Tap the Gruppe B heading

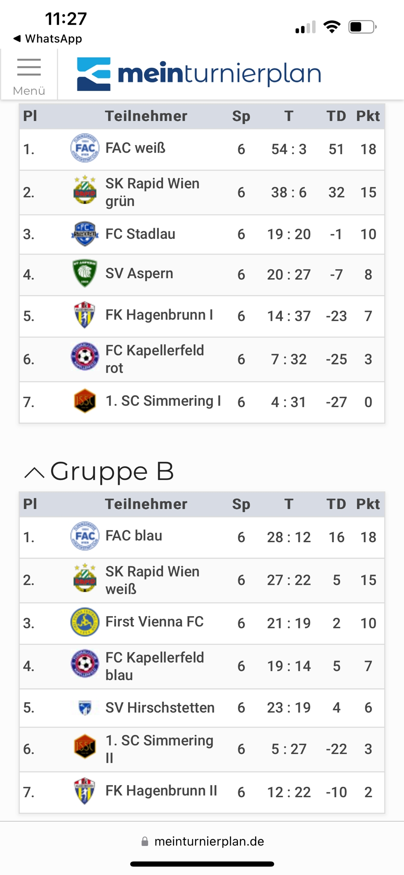click(x=112, y=472)
